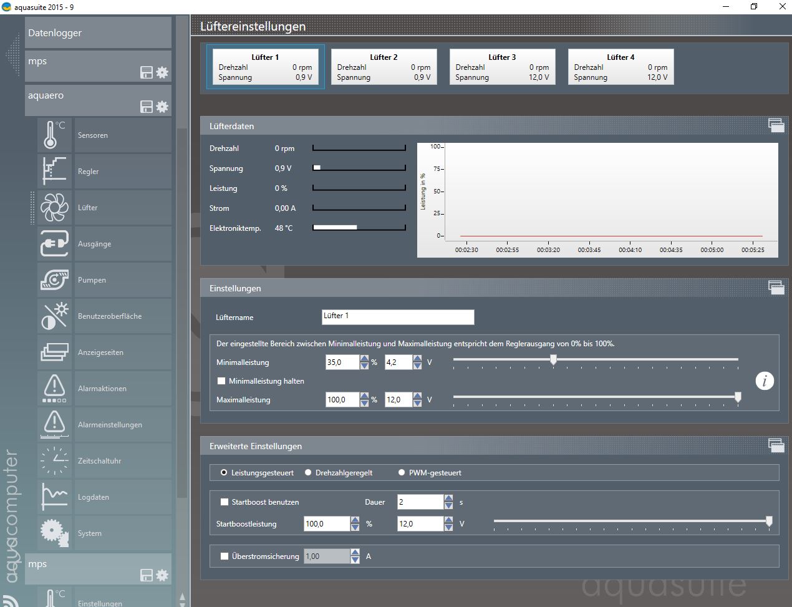The height and width of the screenshot is (607, 792).
Task: Click the Alarmaktionen warning icon
Action: coord(54,388)
